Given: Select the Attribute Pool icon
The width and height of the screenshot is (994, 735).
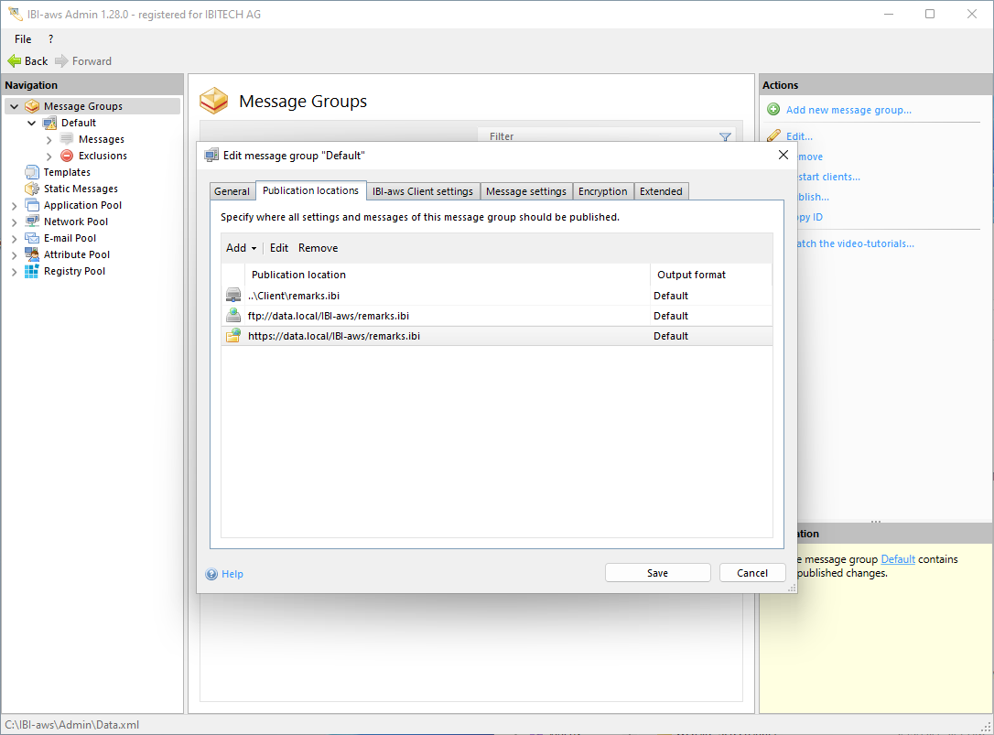Looking at the screenshot, I should point(32,254).
